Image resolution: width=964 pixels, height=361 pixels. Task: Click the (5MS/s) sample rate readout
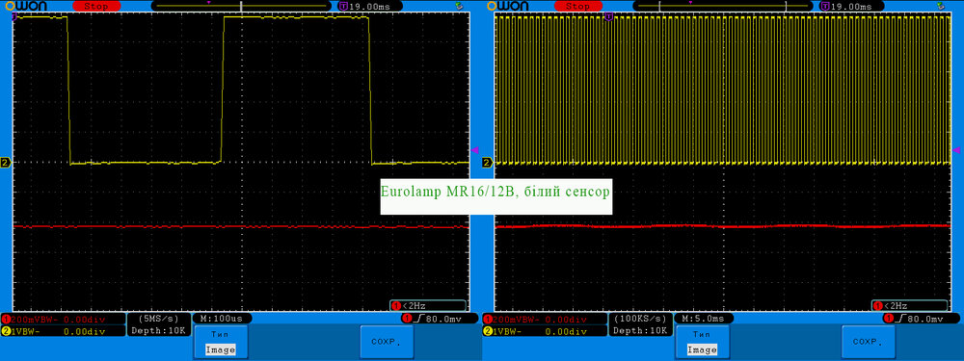(x=159, y=320)
